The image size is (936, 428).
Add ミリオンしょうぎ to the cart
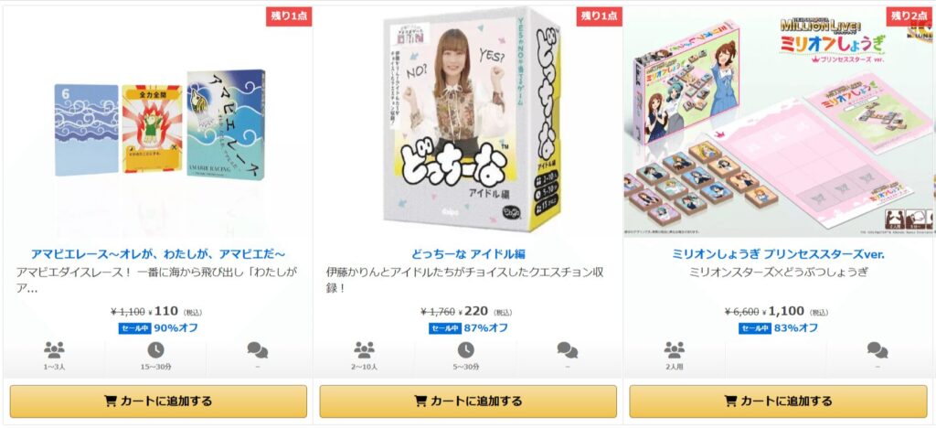click(778, 401)
